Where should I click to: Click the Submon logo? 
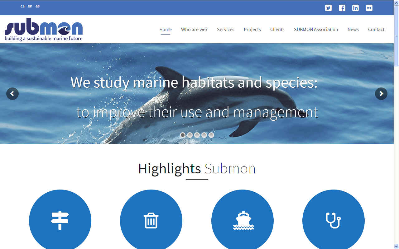(44, 30)
